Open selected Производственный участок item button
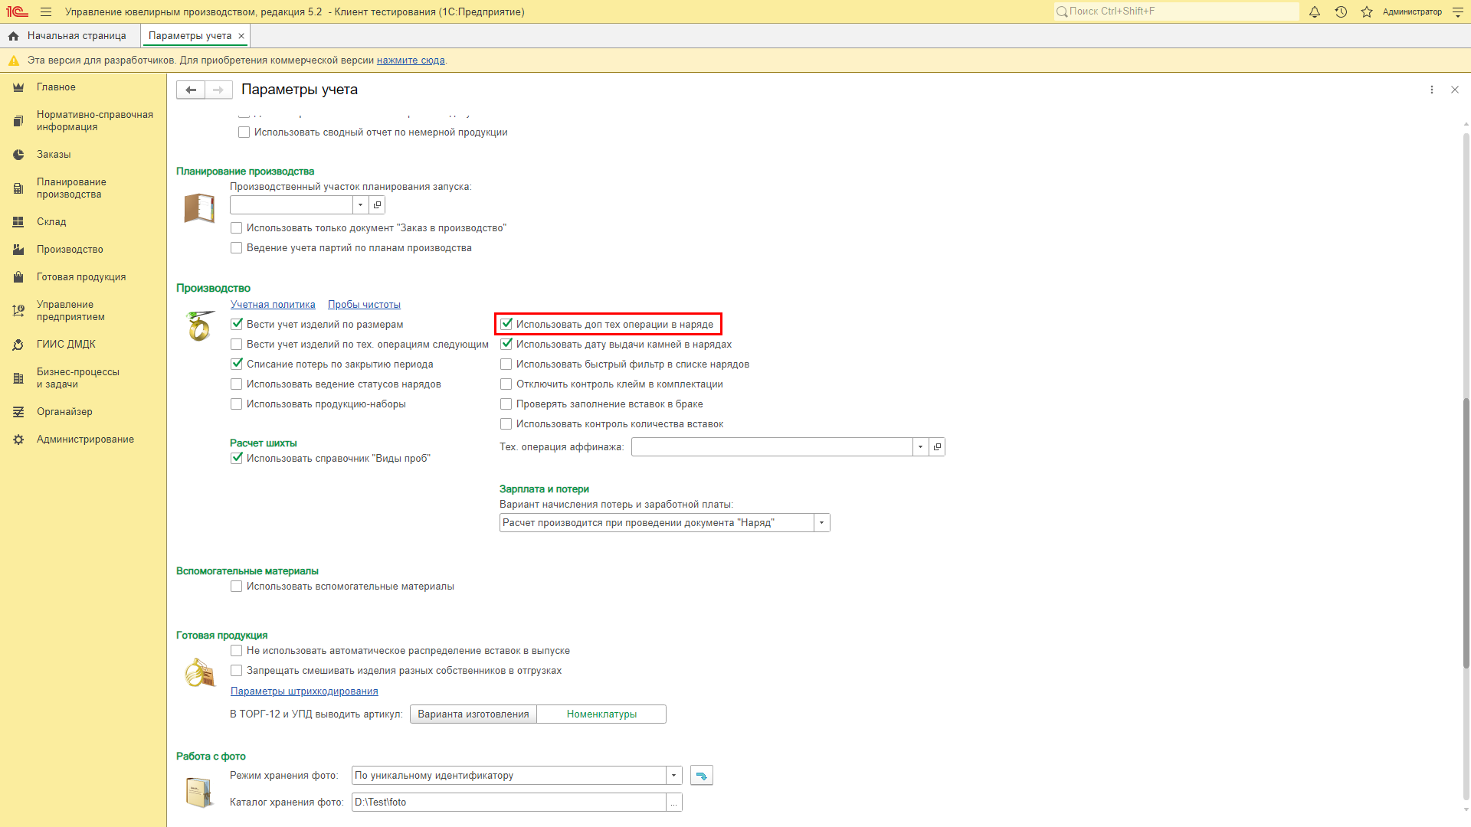The height and width of the screenshot is (827, 1471). [x=377, y=205]
